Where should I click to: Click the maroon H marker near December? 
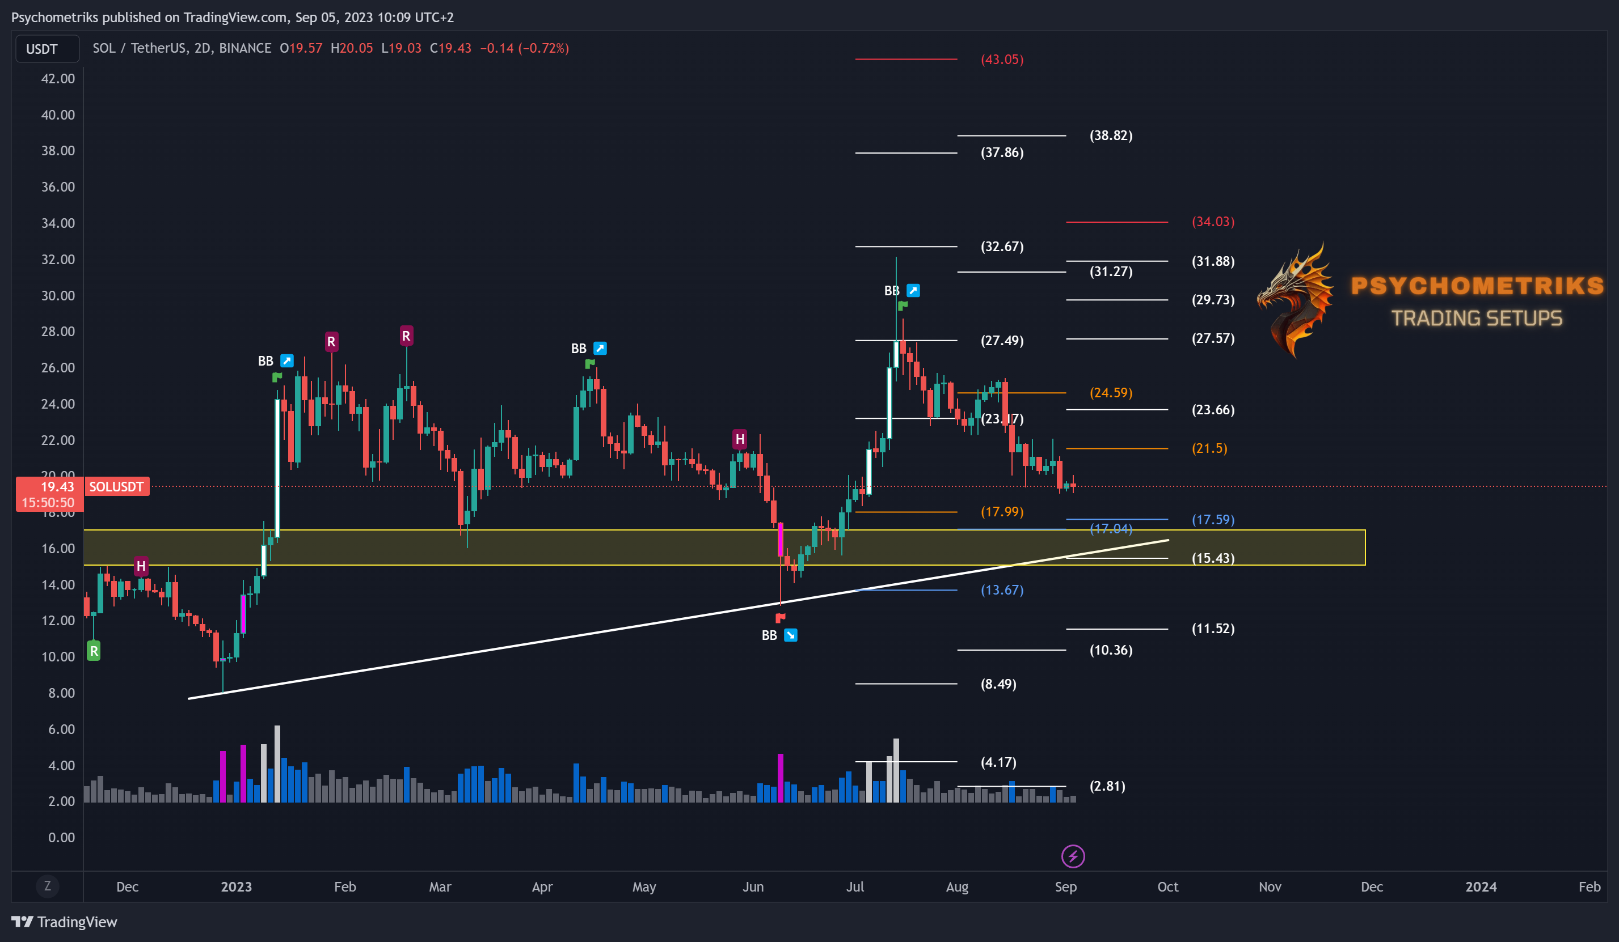[x=141, y=566]
